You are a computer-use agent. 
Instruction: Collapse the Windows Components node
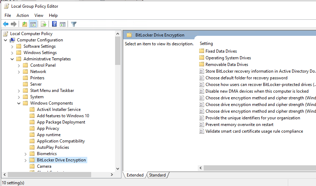click(19, 103)
